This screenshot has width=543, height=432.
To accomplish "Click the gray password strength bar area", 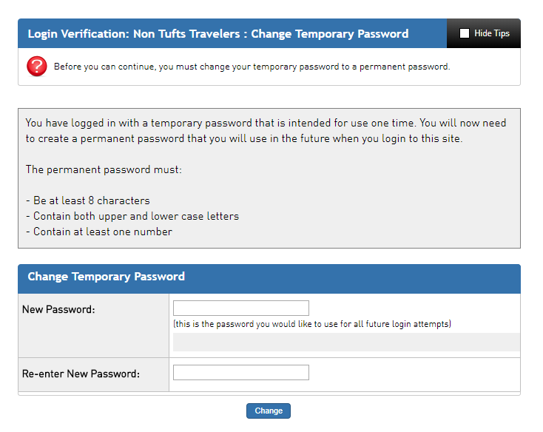I will (346, 342).
